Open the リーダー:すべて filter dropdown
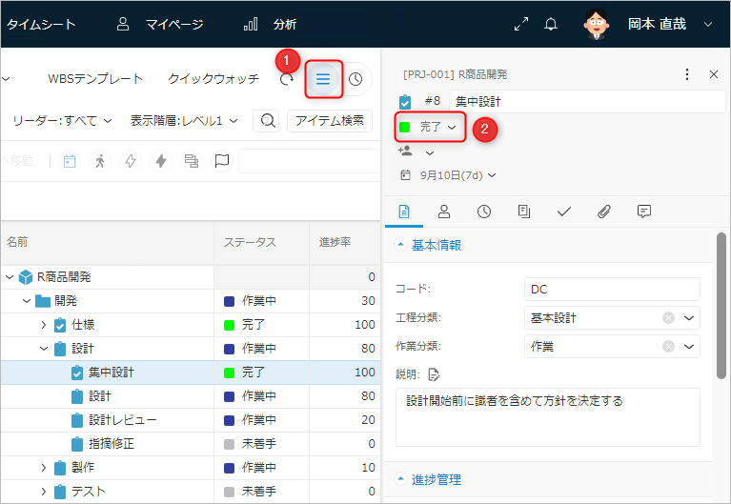Image resolution: width=731 pixels, height=504 pixels. pyautogui.click(x=63, y=120)
